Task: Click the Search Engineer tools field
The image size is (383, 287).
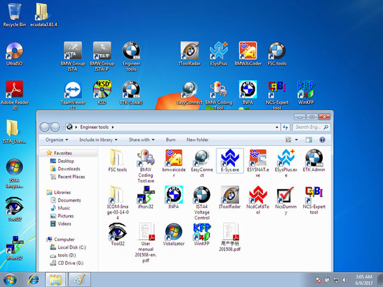Action: pos(312,127)
